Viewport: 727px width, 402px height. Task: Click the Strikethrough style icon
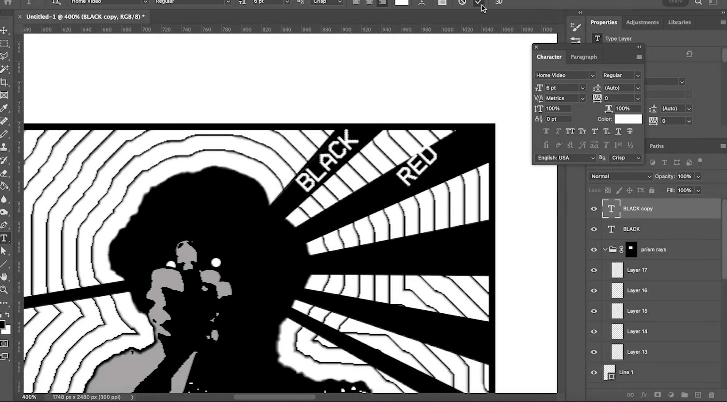tap(630, 131)
